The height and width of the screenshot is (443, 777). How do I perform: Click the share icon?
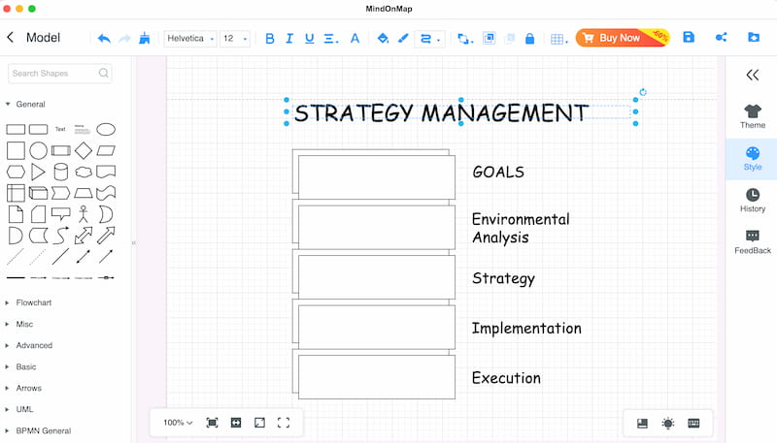[721, 37]
